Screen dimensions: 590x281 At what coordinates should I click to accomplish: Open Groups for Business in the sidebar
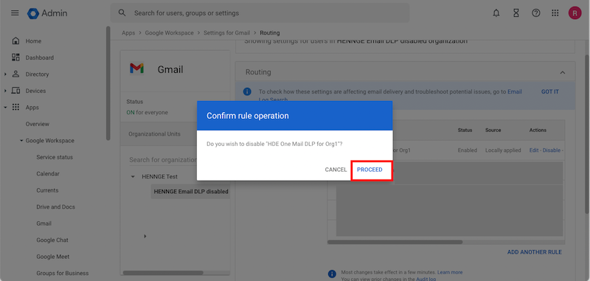coord(63,273)
